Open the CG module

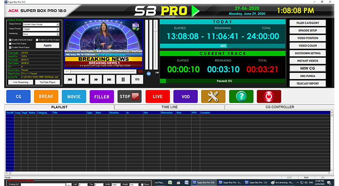coord(19,97)
